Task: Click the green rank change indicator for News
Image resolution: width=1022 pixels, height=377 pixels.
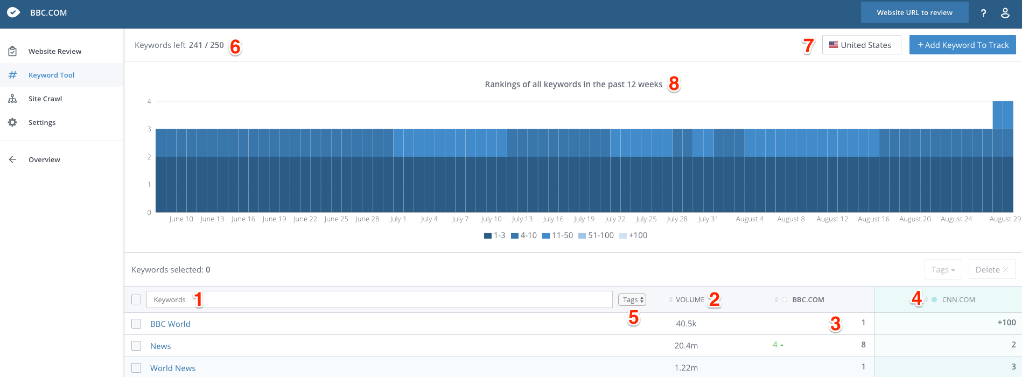Action: 778,345
